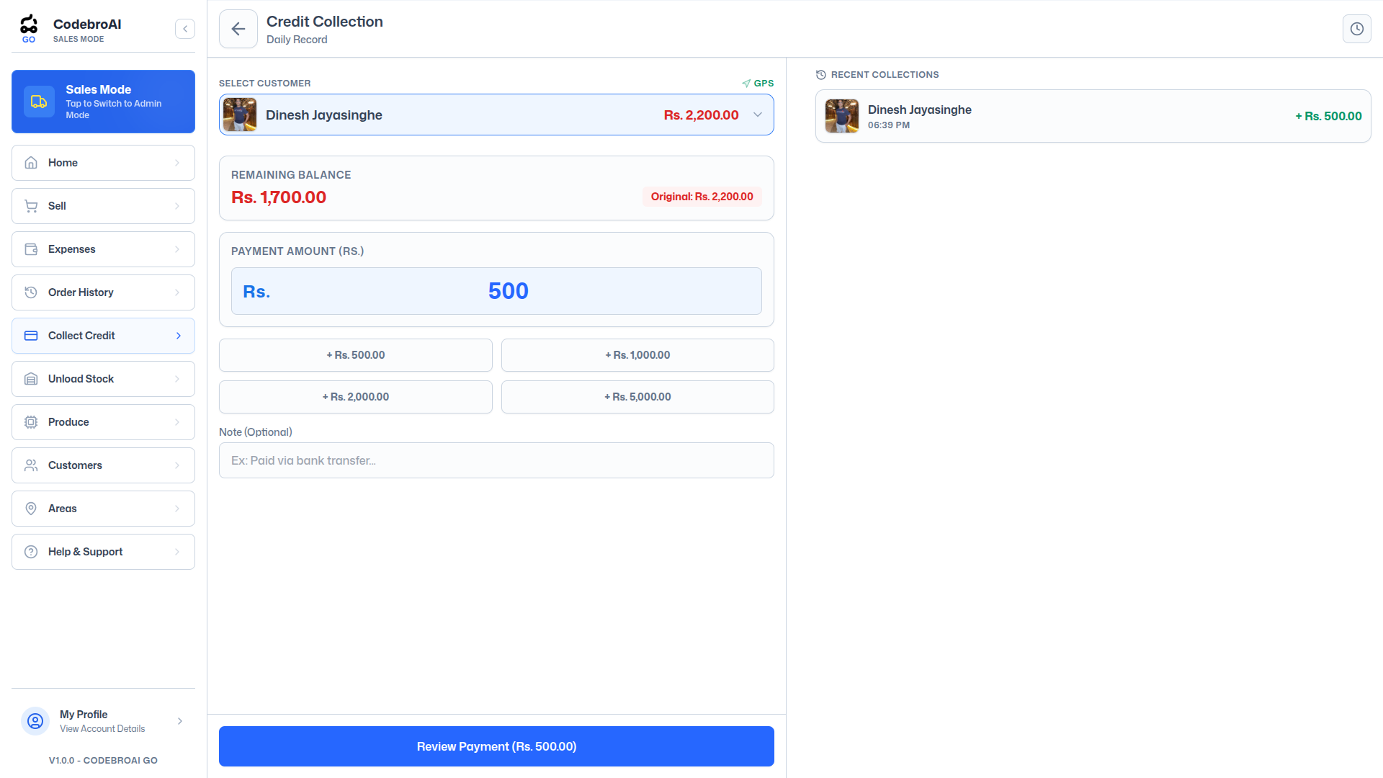
Task: Click the My Profile chevron arrow
Action: (180, 721)
